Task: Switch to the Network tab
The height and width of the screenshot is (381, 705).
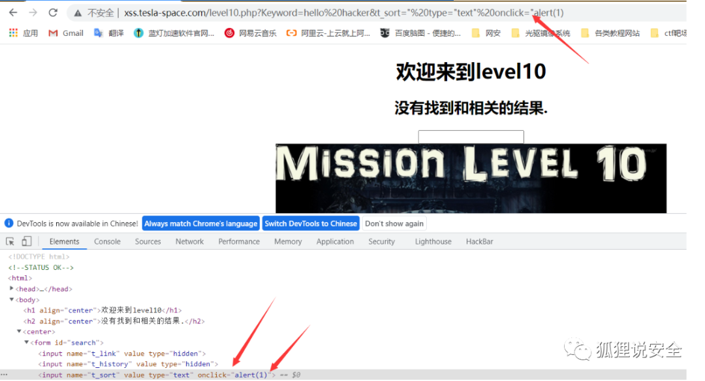Action: (x=189, y=241)
